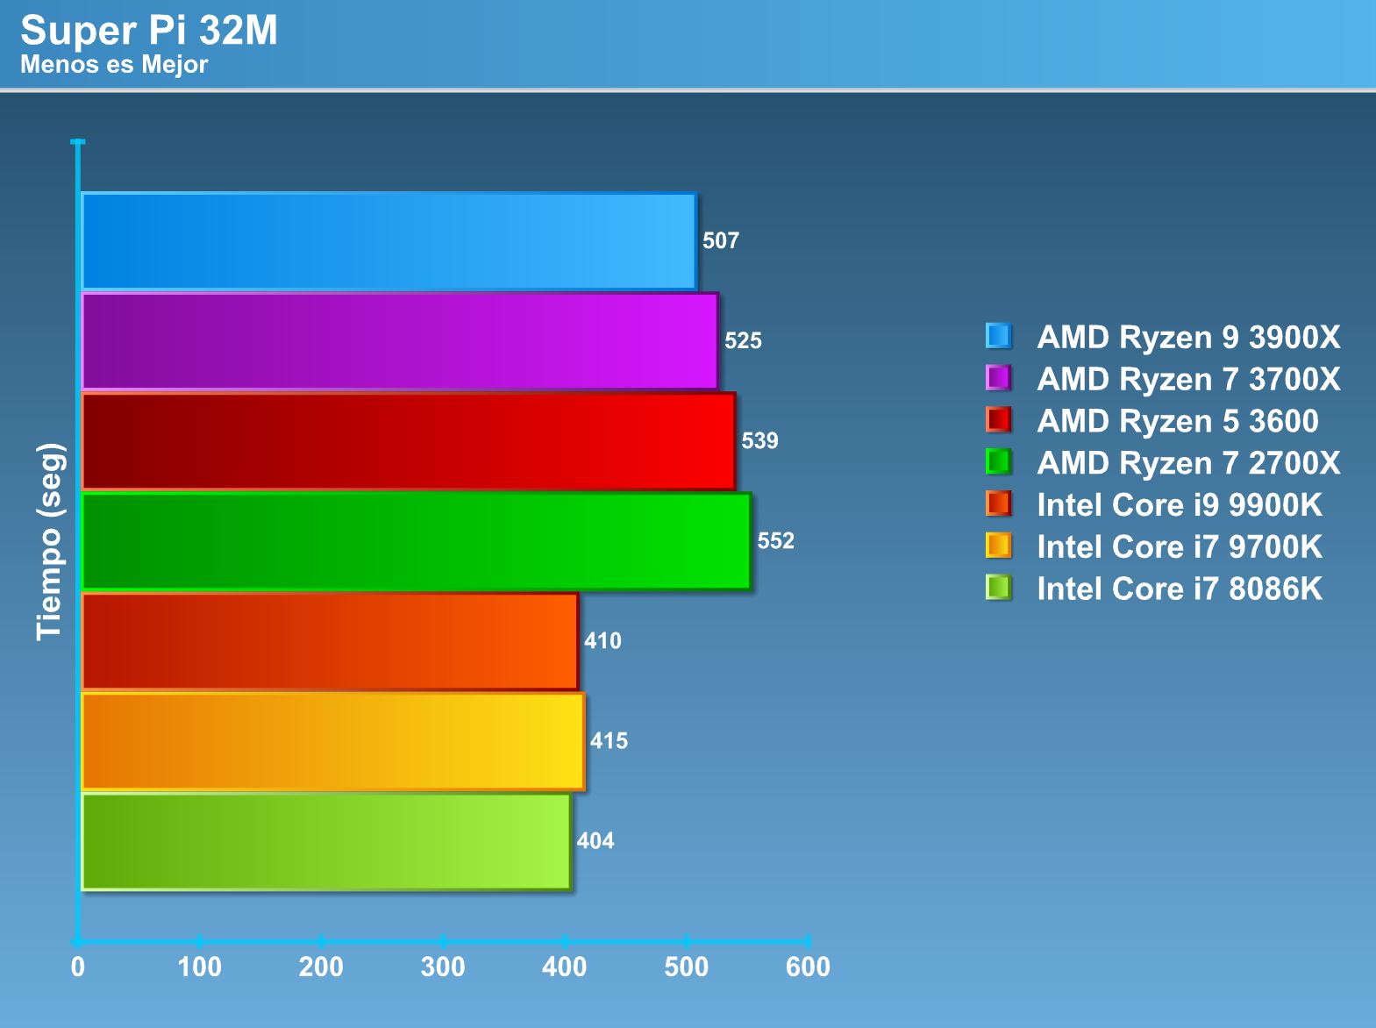Click the '507' data label
Viewport: 1376px width, 1028px height.
pos(721,240)
